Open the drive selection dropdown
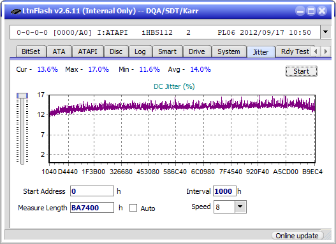The width and height of the screenshot is (336, 244). 326,32
